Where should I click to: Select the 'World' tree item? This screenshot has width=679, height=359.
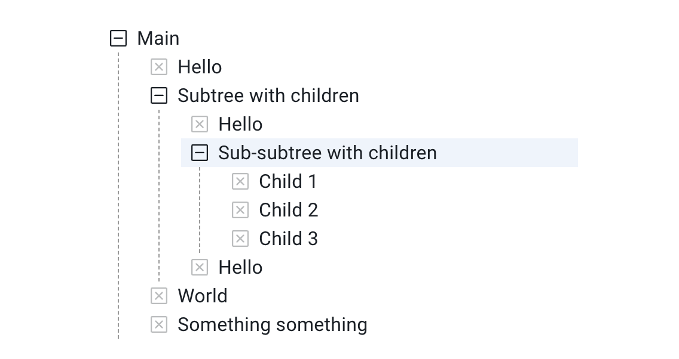point(202,296)
